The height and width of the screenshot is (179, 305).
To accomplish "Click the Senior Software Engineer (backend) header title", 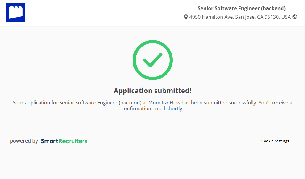I will click(241, 8).
